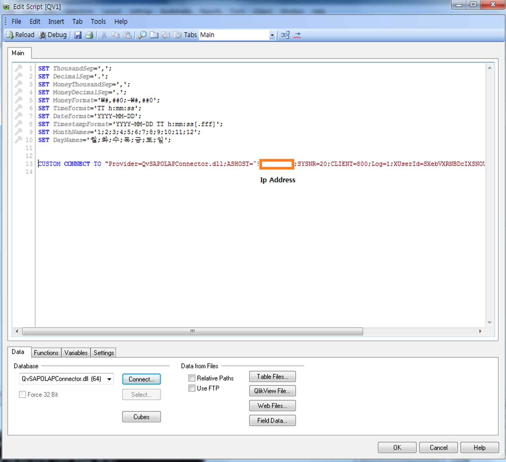Click the SET MoneyFormat line
506x462 pixels.
(x=99, y=100)
